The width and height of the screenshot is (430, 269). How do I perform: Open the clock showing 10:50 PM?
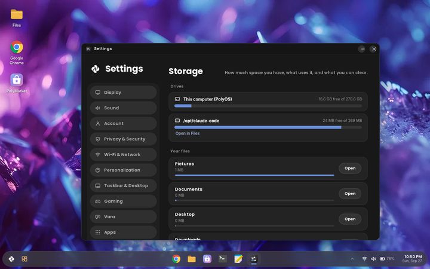coord(413,259)
